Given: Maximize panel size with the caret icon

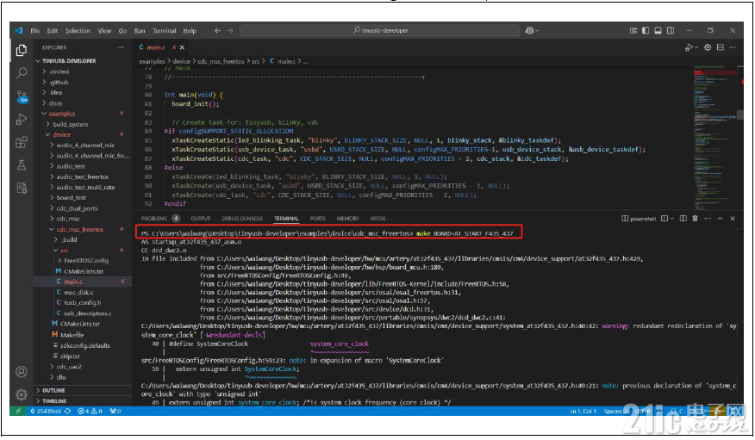Looking at the screenshot, I should click(x=720, y=219).
